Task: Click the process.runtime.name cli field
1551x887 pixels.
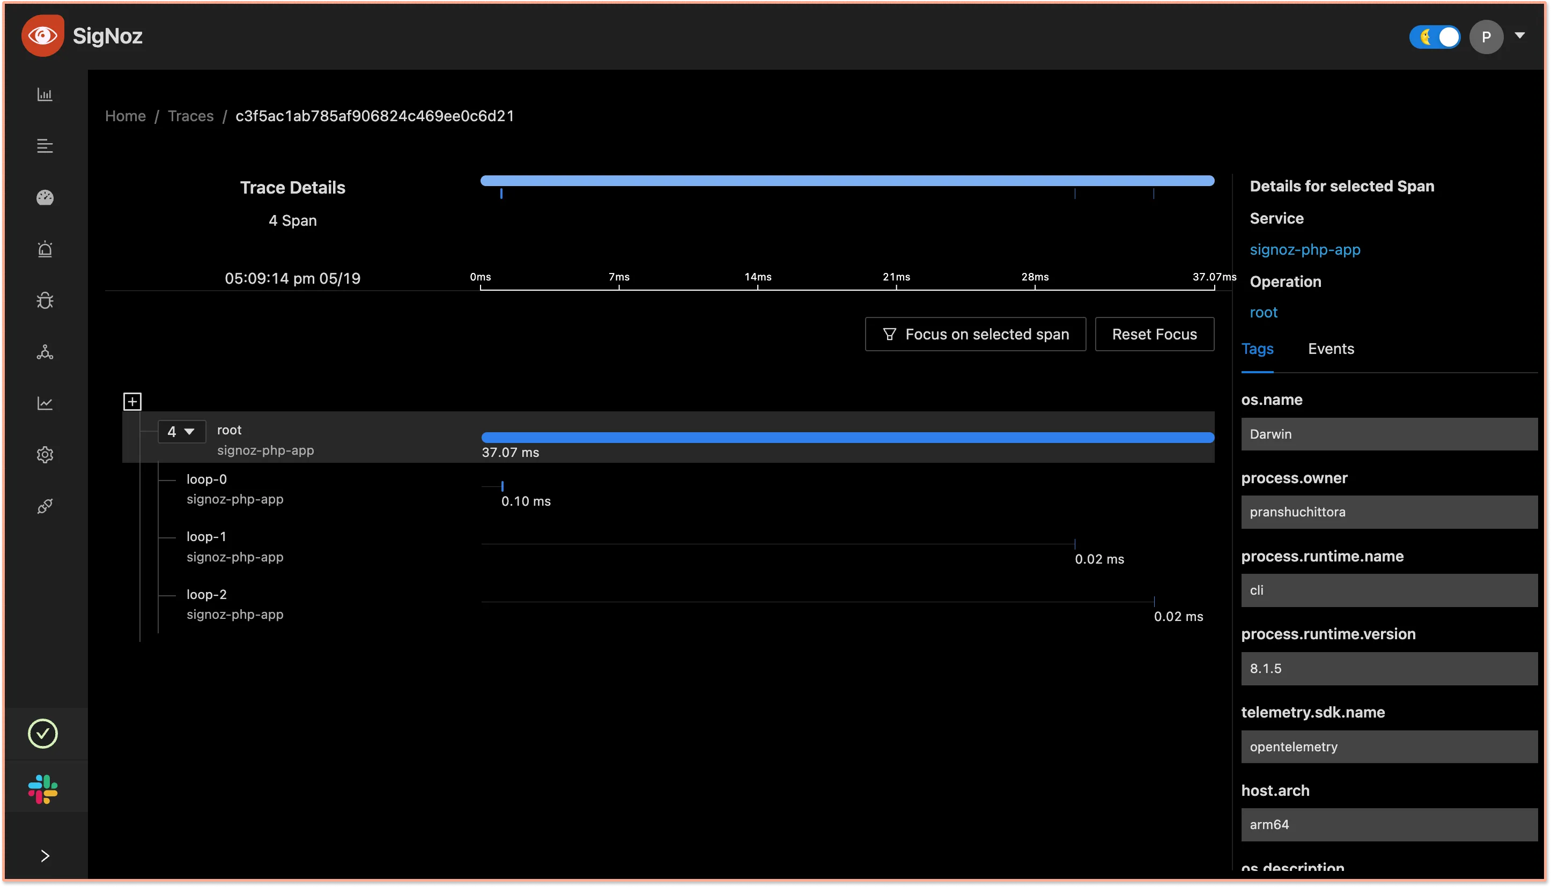Action: point(1389,590)
